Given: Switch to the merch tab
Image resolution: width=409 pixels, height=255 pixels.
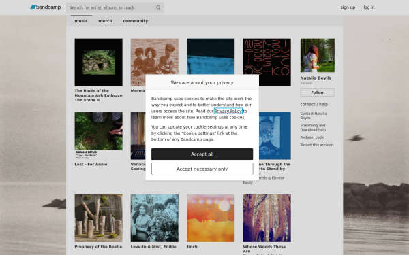Looking at the screenshot, I should coord(105,21).
